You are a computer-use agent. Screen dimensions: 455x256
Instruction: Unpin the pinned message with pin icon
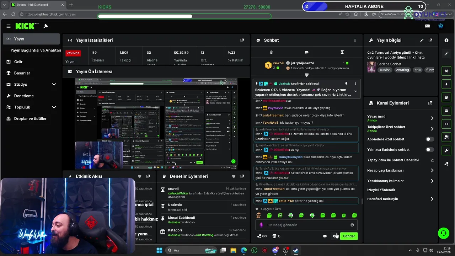click(346, 84)
